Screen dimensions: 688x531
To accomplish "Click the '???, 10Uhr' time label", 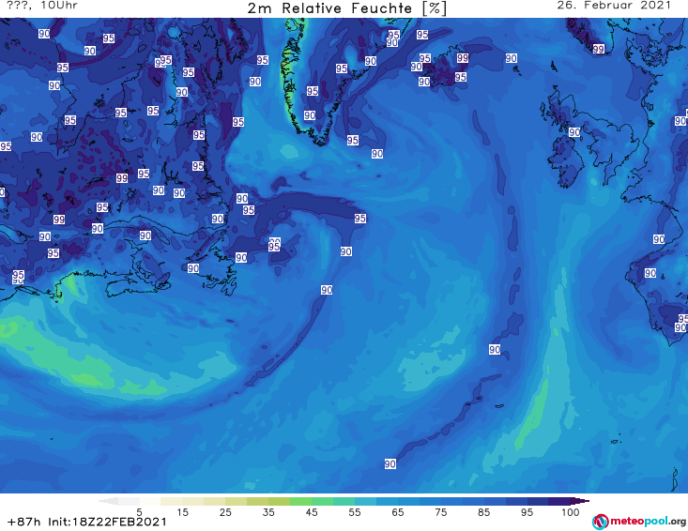I will pos(42,6).
